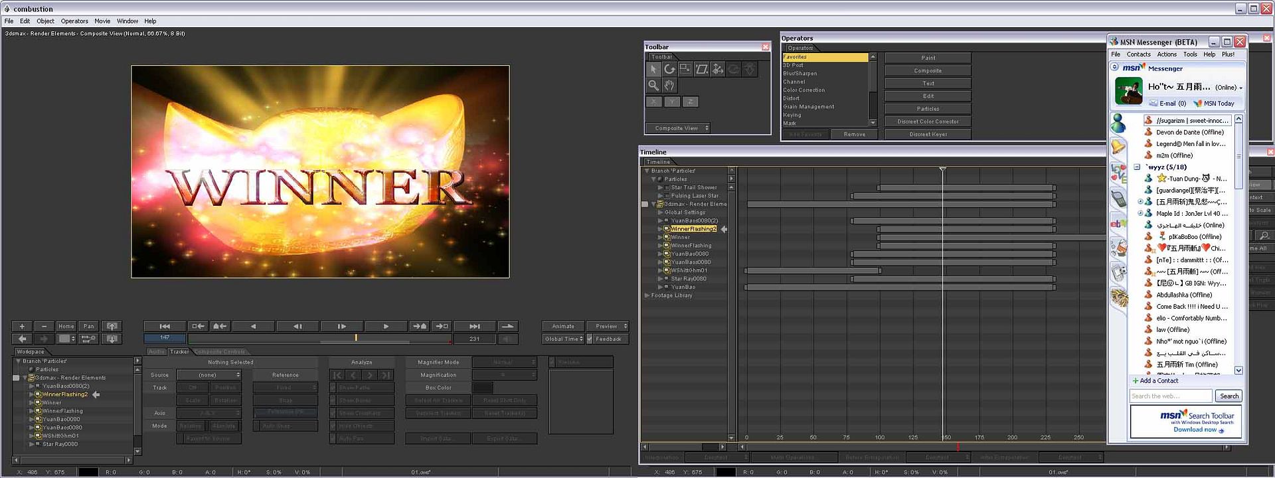The image size is (1275, 478).
Task: Choose the Hand grab tool
Action: 669,86
